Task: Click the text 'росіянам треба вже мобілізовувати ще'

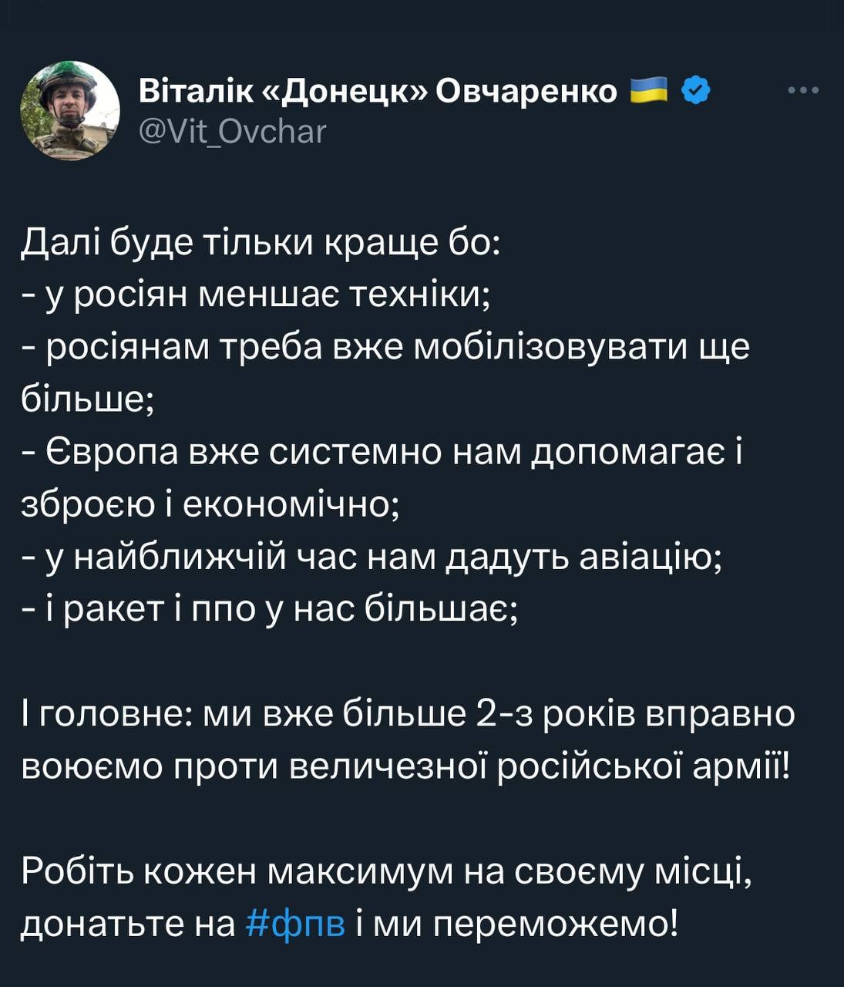Action: click(398, 348)
